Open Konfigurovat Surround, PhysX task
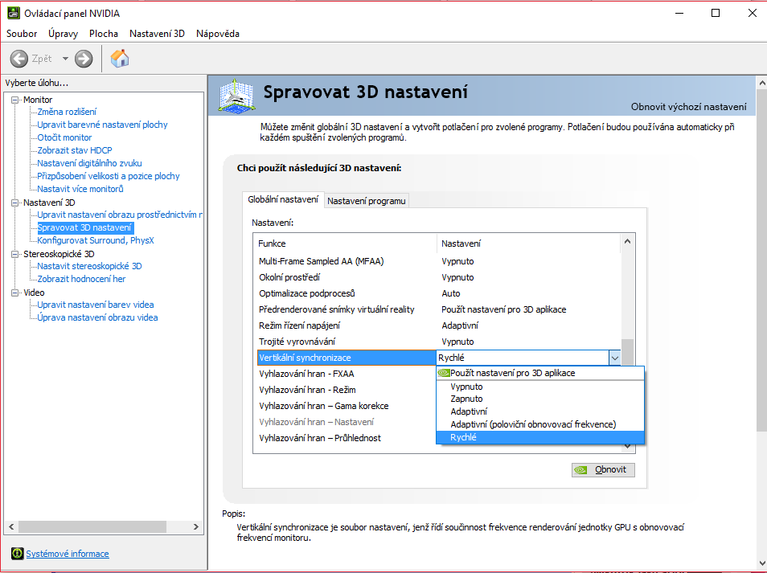Image resolution: width=767 pixels, height=573 pixels. tap(96, 240)
